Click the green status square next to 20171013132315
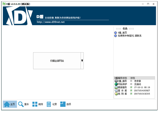 tap(131, 94)
